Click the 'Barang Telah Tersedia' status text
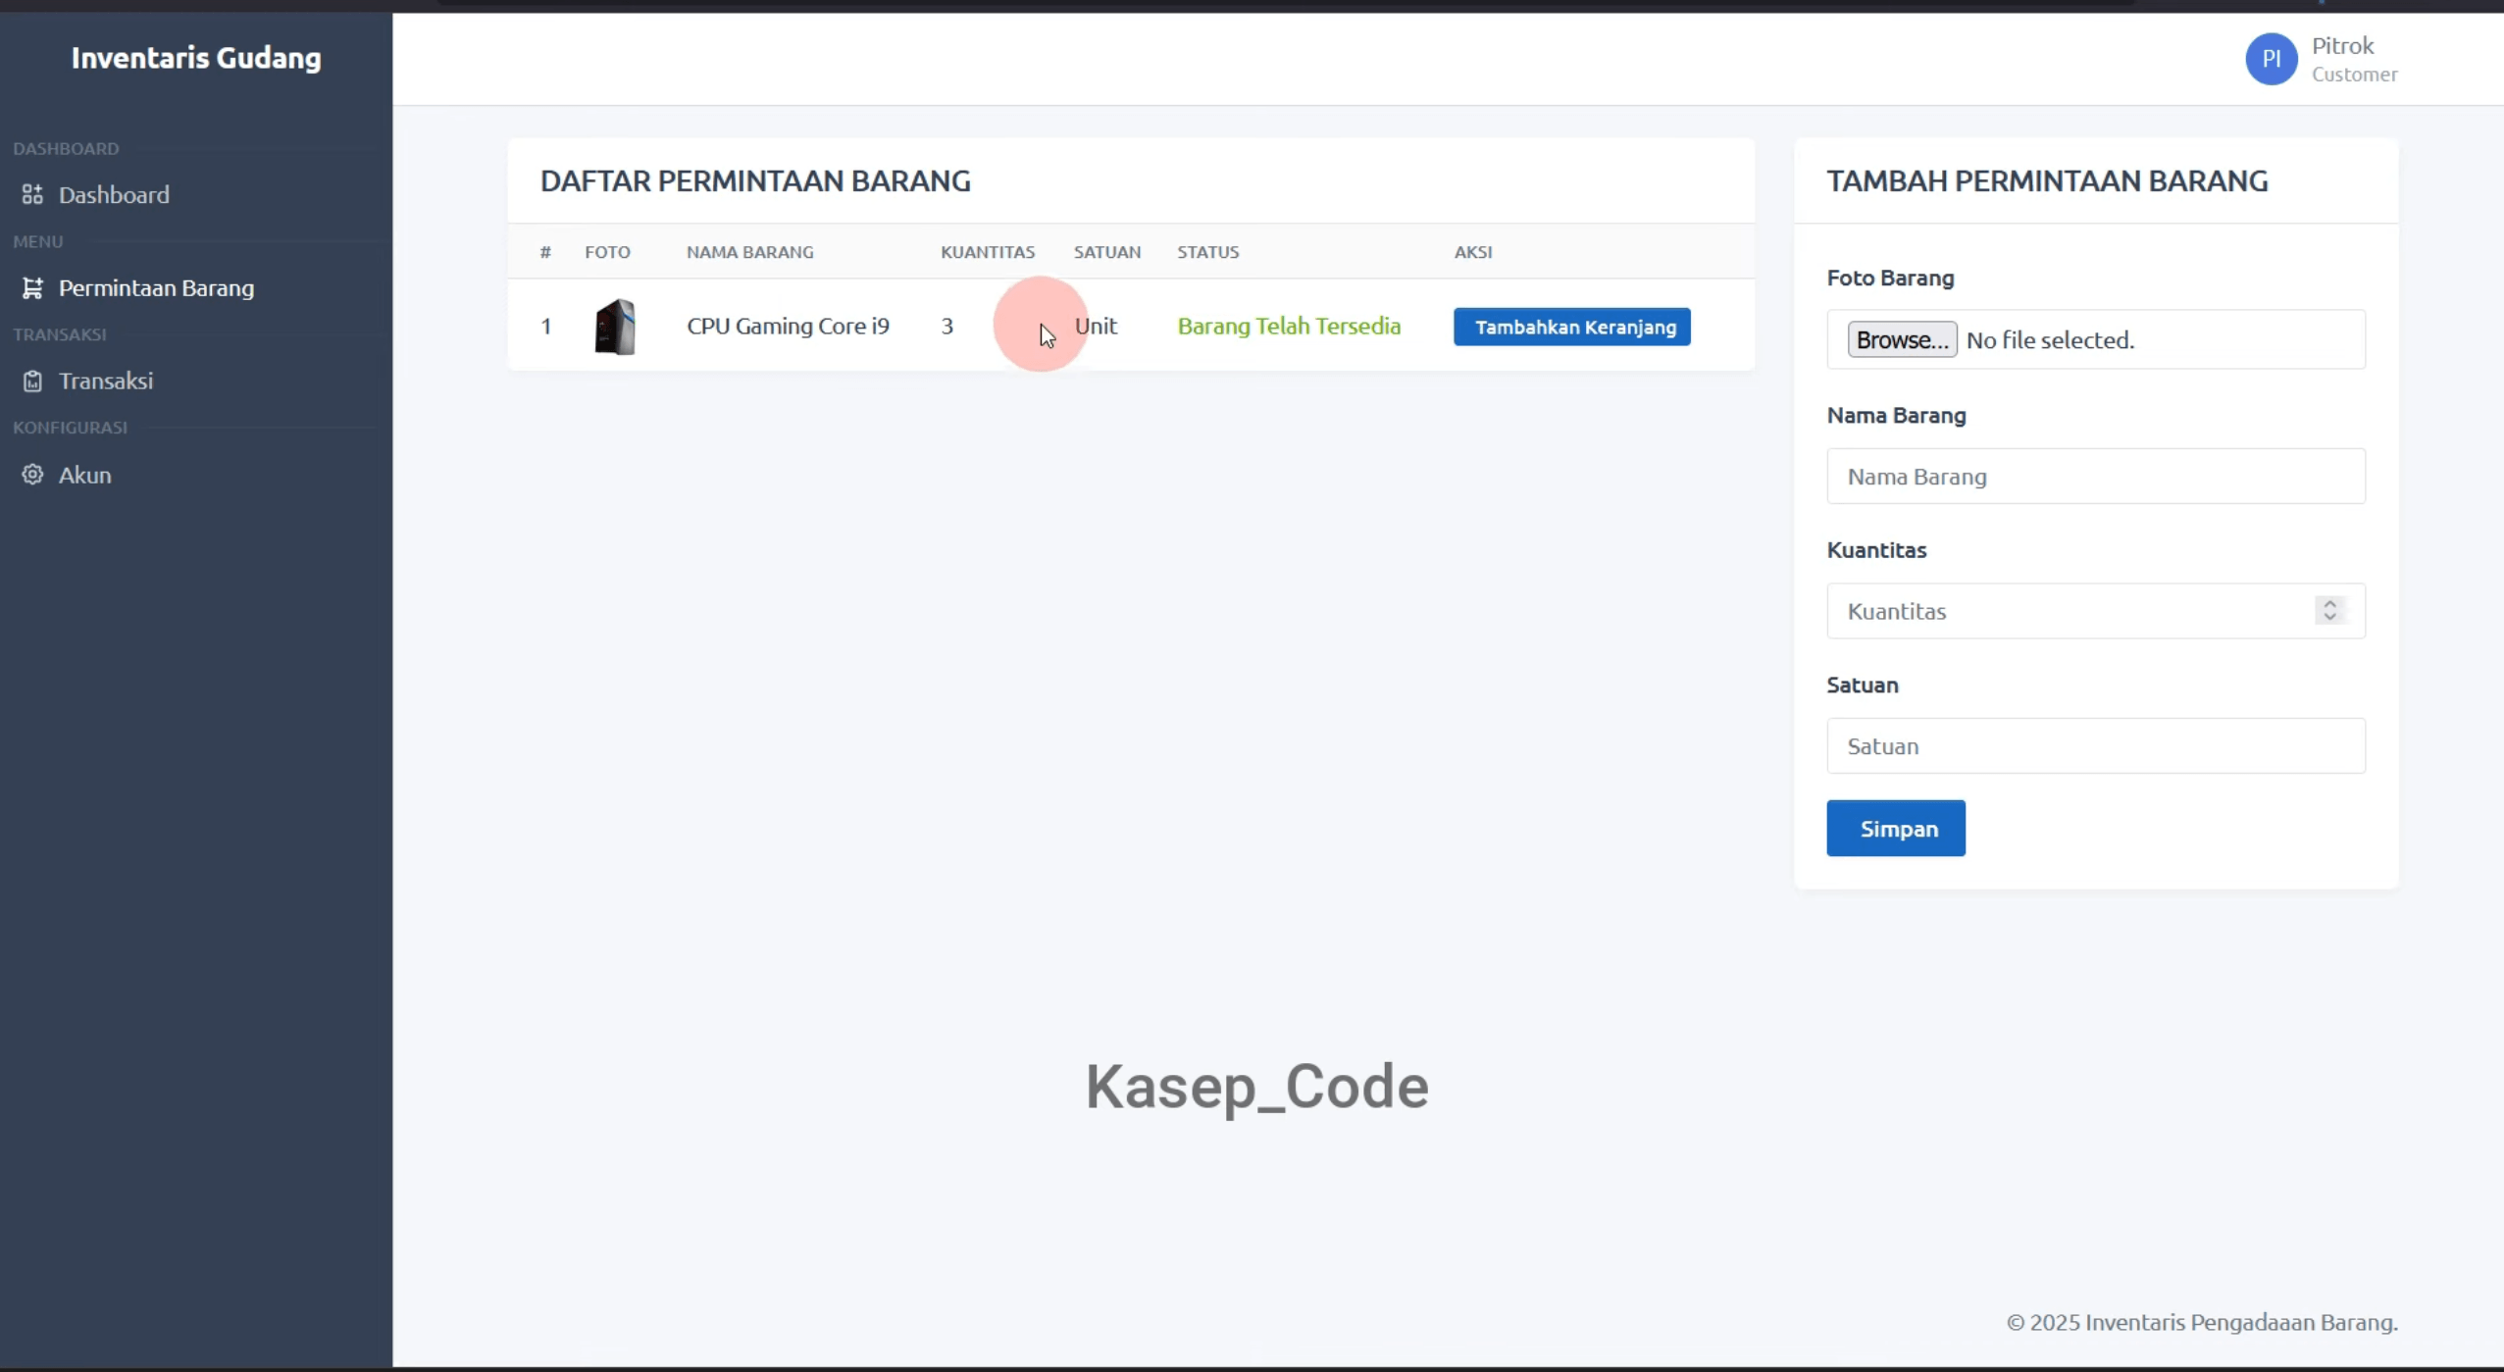This screenshot has width=2504, height=1372. 1289,326
